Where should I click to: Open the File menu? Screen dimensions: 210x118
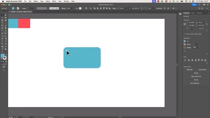[25, 1]
